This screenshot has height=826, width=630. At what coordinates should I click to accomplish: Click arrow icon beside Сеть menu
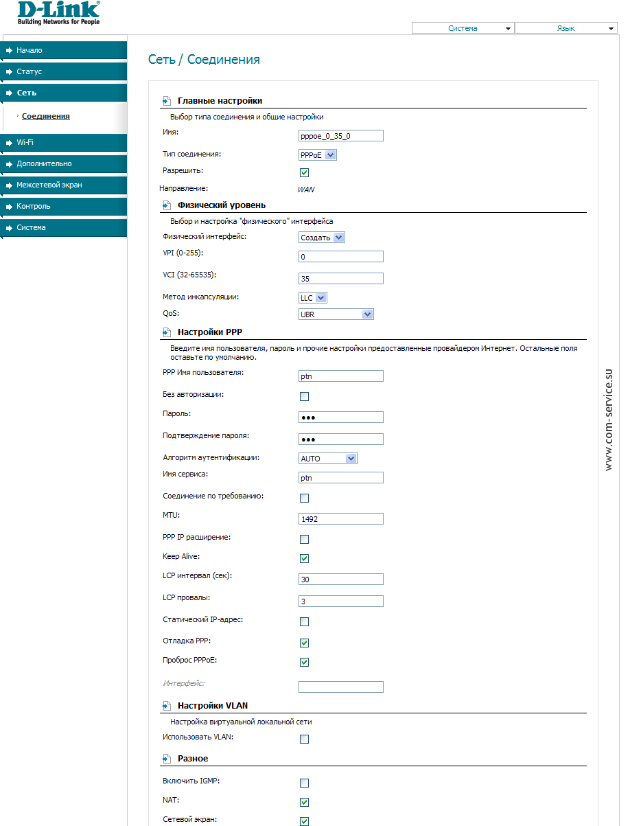[8, 93]
